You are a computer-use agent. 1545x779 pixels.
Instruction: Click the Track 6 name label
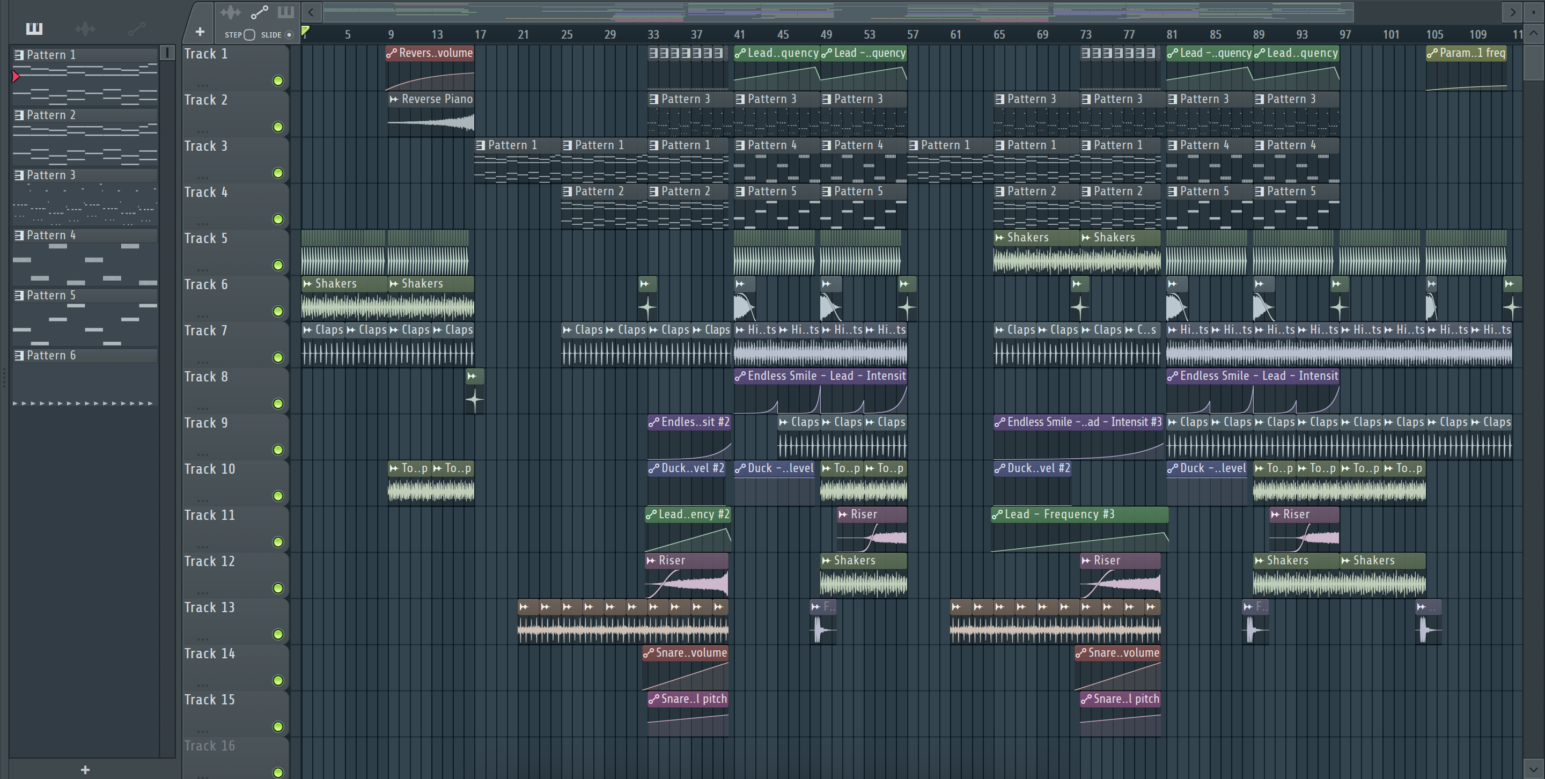pyautogui.click(x=205, y=285)
